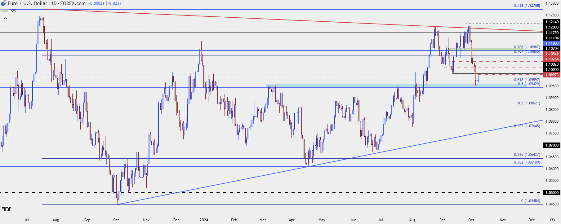Image resolution: width=561 pixels, height=224 pixels.
Task: Click the 1.11750 price axis label
Action: [552, 33]
